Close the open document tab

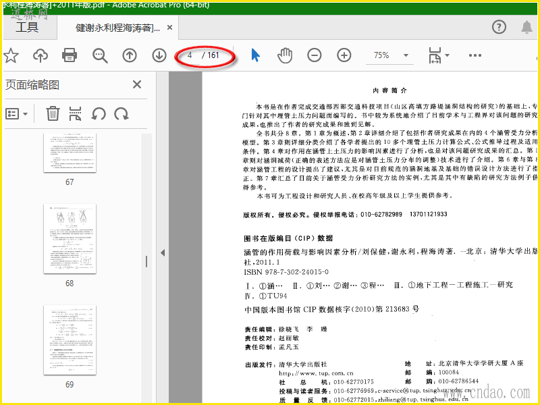(x=170, y=27)
